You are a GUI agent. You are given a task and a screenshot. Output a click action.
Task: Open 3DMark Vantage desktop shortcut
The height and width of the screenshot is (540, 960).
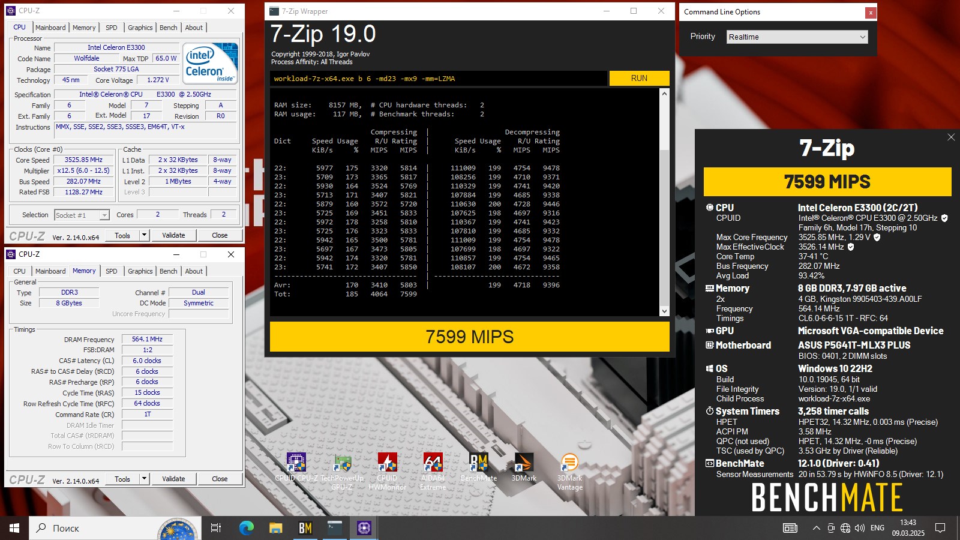coord(569,472)
